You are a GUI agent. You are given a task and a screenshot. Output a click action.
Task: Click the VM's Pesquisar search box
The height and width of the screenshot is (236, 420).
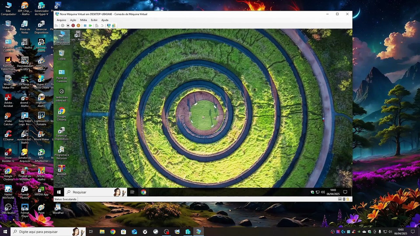click(95, 192)
